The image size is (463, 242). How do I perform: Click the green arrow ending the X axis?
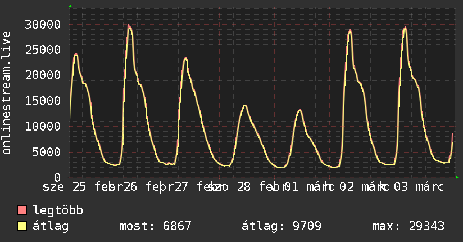[x=457, y=177]
